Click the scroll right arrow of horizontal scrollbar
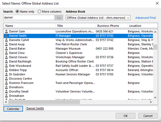Screen dimensions: 161x122 (151, 102)
